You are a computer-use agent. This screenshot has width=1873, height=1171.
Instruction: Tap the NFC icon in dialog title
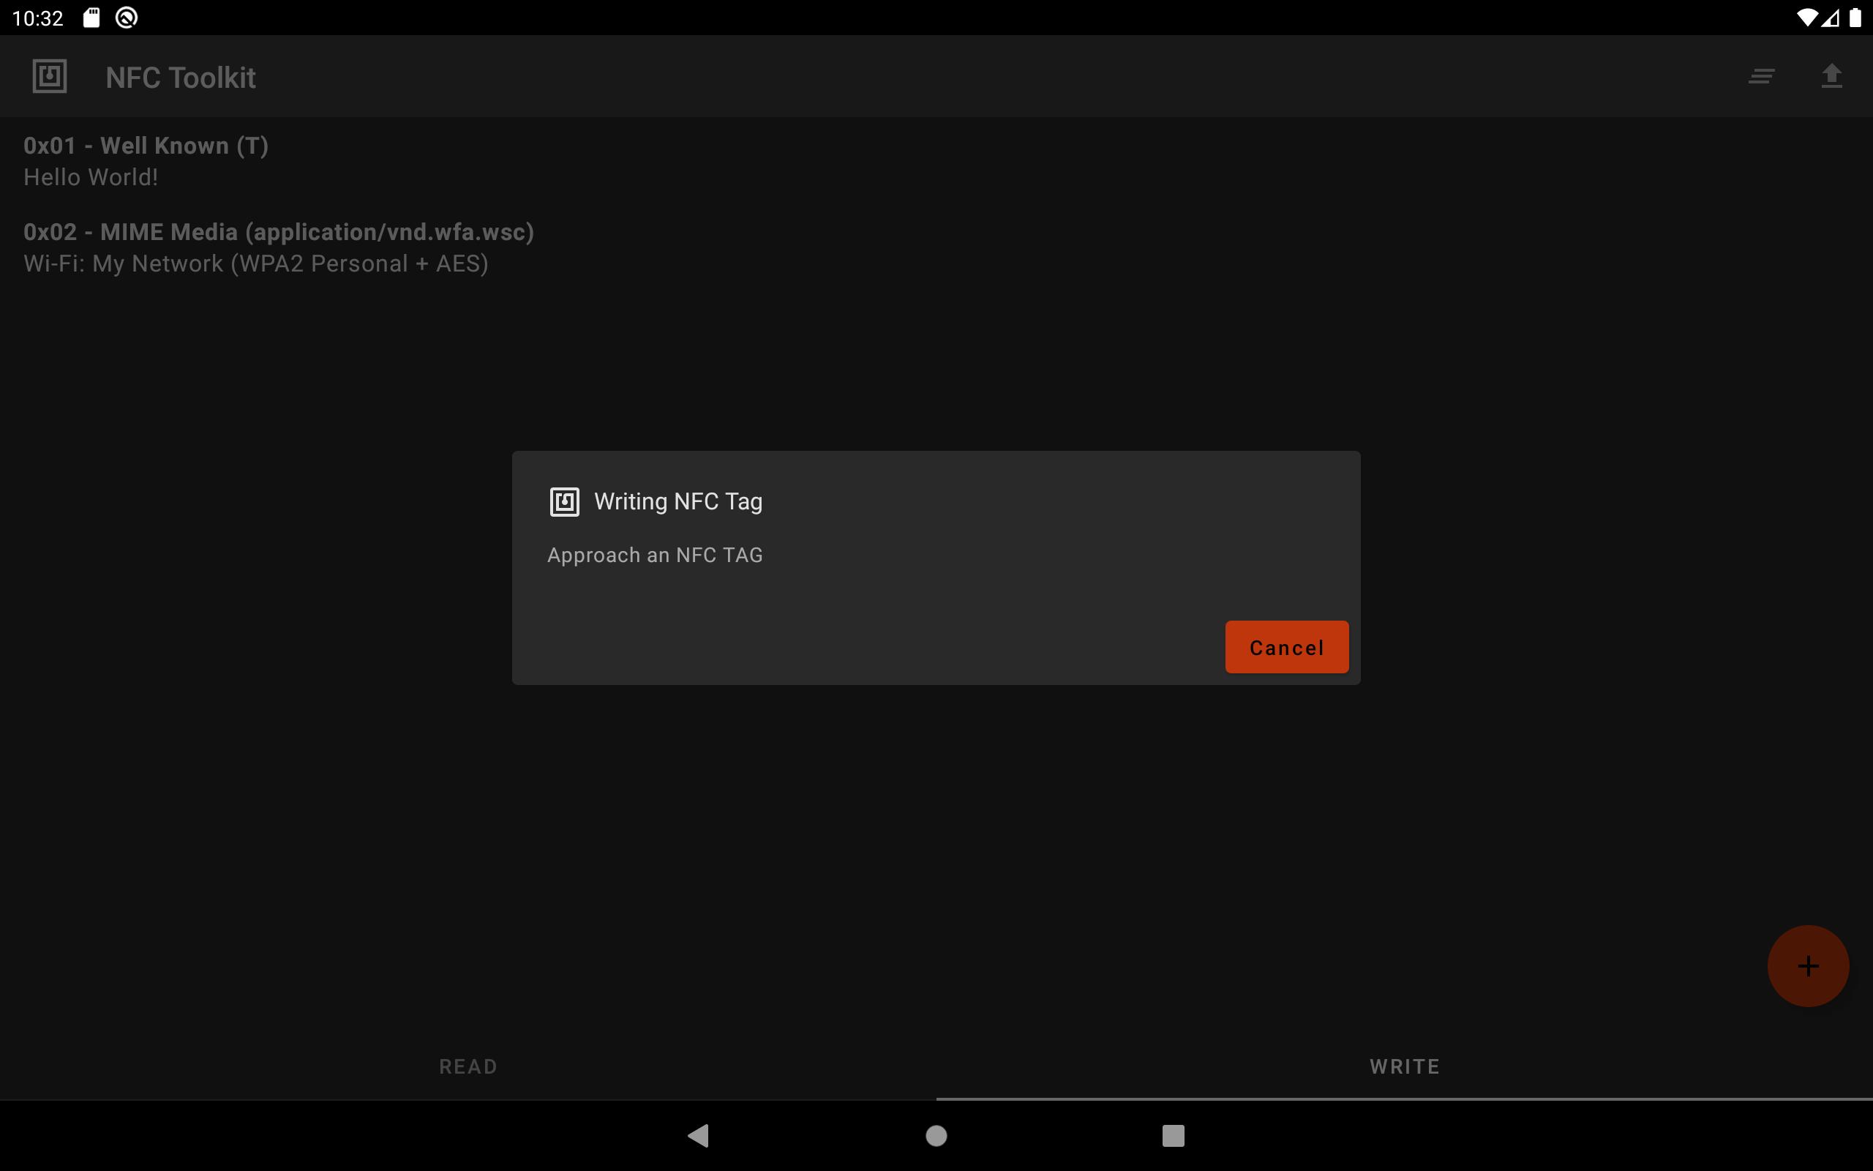click(x=564, y=502)
